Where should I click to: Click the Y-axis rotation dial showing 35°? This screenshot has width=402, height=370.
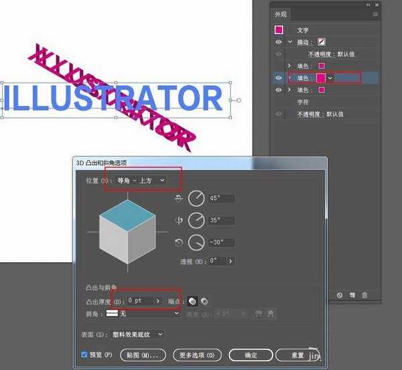(196, 220)
